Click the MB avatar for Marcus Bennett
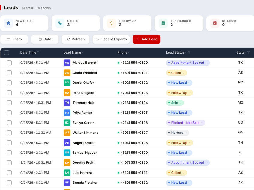The image size is (254, 190). (x=67, y=63)
